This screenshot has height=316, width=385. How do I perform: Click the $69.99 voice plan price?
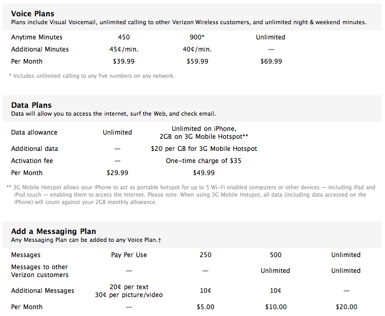click(x=271, y=62)
